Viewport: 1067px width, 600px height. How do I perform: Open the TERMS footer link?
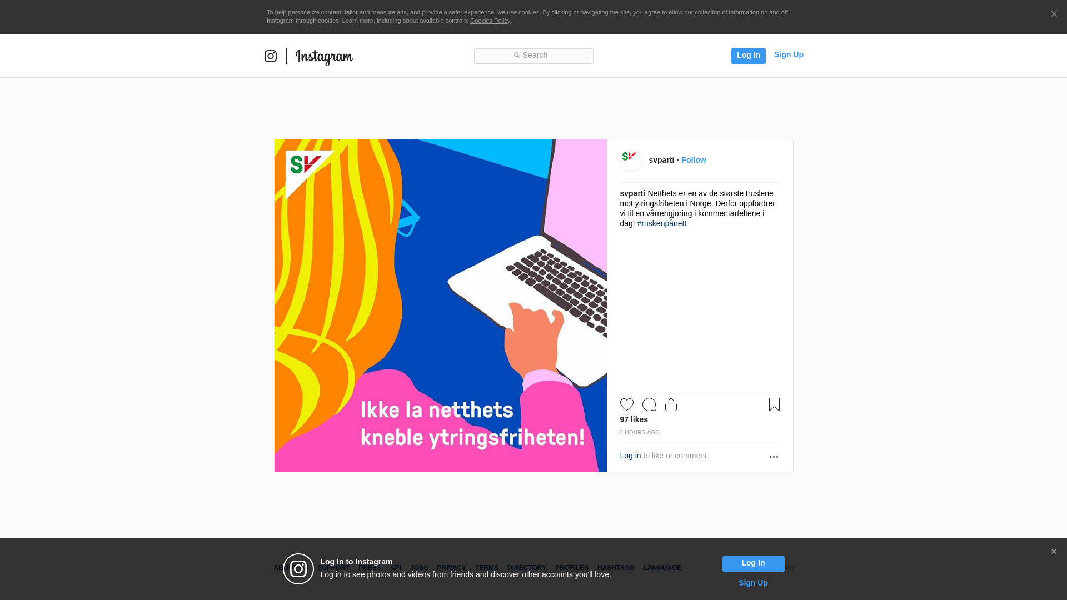point(487,568)
